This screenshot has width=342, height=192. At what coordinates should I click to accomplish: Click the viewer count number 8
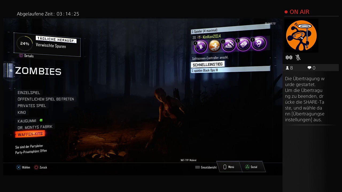click(x=292, y=68)
